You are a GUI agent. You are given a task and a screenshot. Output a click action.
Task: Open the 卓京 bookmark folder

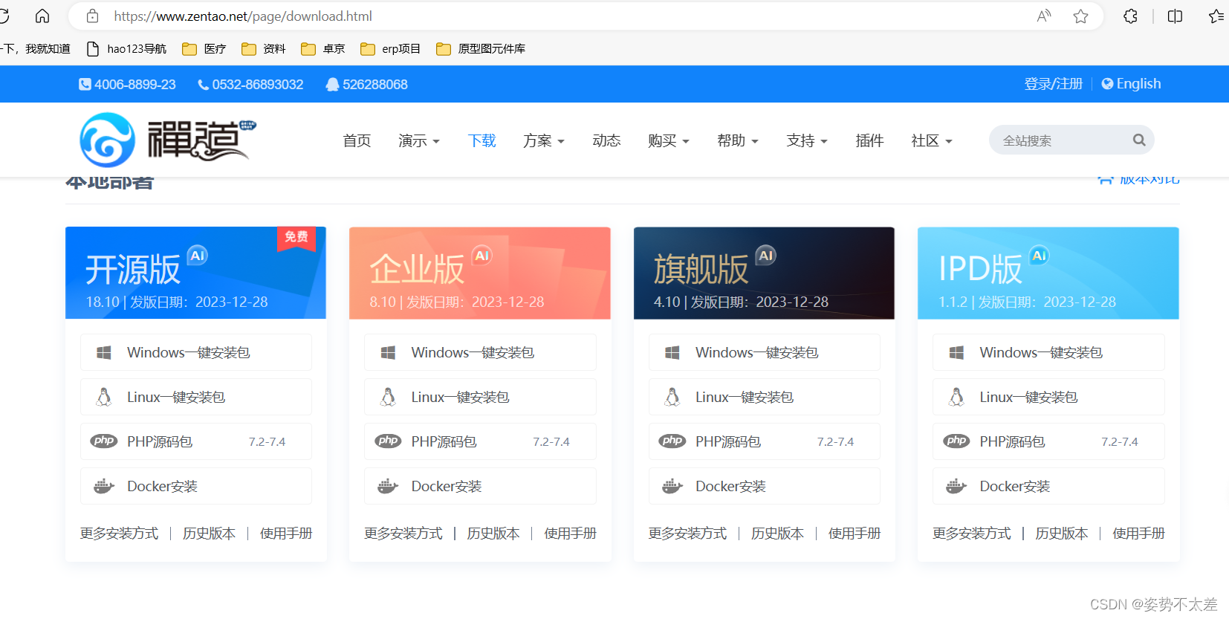(x=323, y=49)
